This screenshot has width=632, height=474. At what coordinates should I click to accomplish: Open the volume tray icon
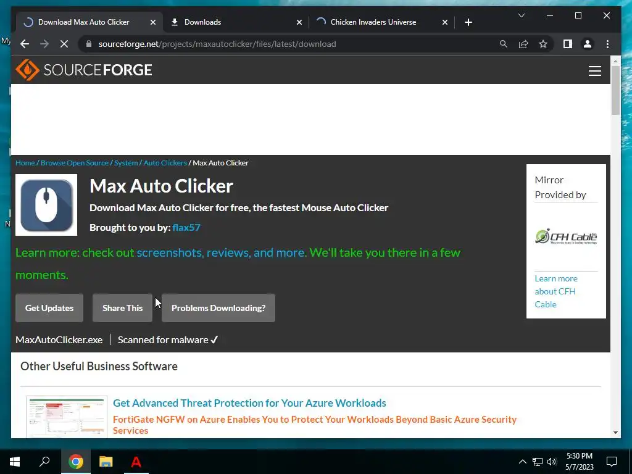pyautogui.click(x=552, y=462)
